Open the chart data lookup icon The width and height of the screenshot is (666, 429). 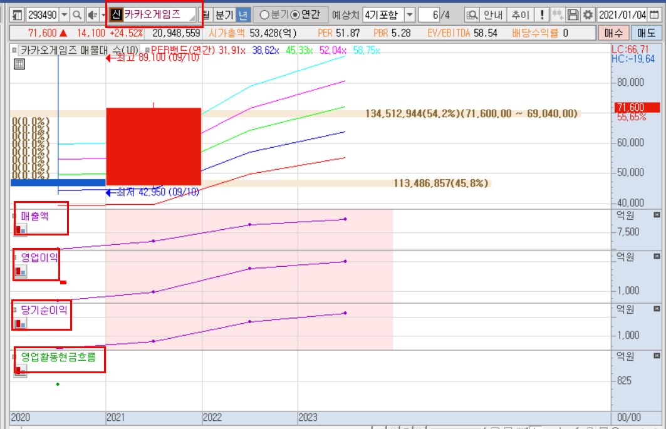(x=472, y=15)
